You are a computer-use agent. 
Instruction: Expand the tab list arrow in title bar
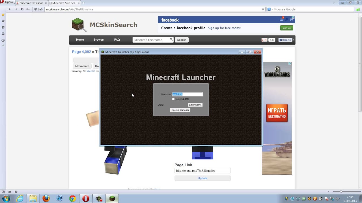coord(334,3)
